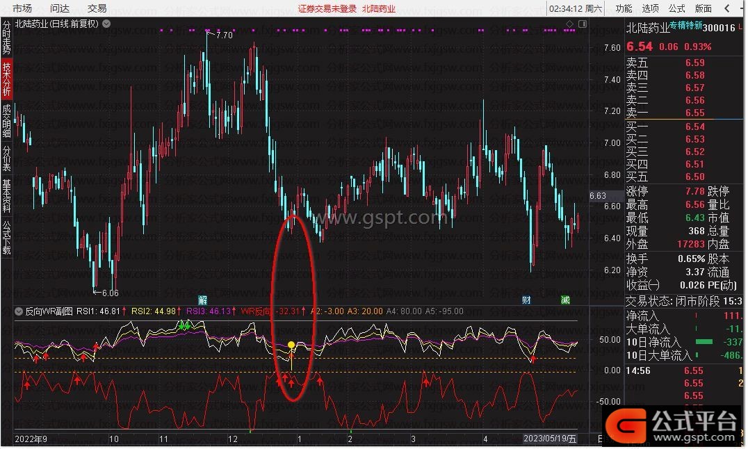Click the 最低 value 6.43
Viewport: 748px width, 449px height.
click(695, 218)
